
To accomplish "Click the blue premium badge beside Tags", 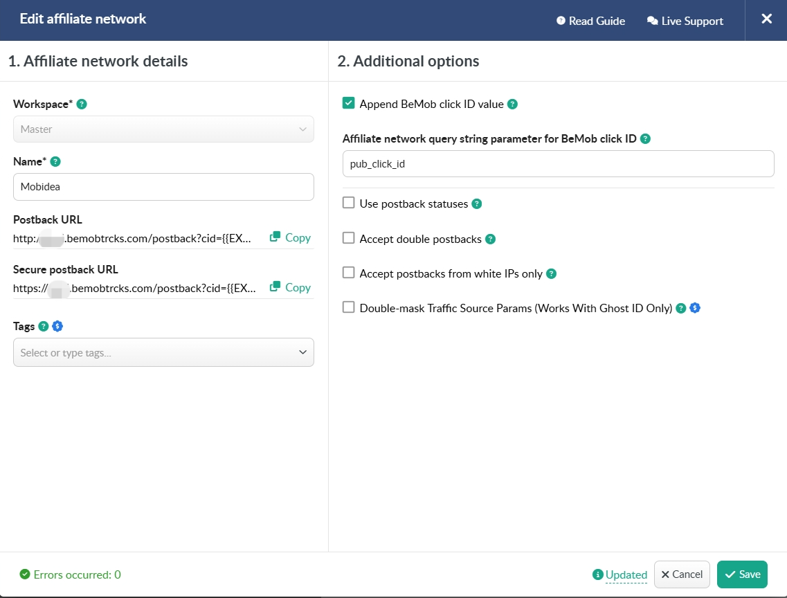I will pos(58,327).
